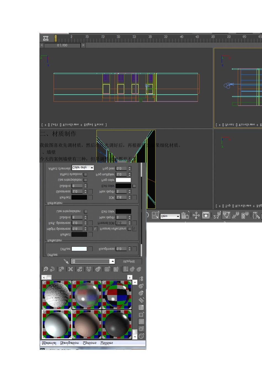Toggle Refraction Exit color checkbox
The width and height of the screenshot is (262, 371).
[x=134, y=186]
